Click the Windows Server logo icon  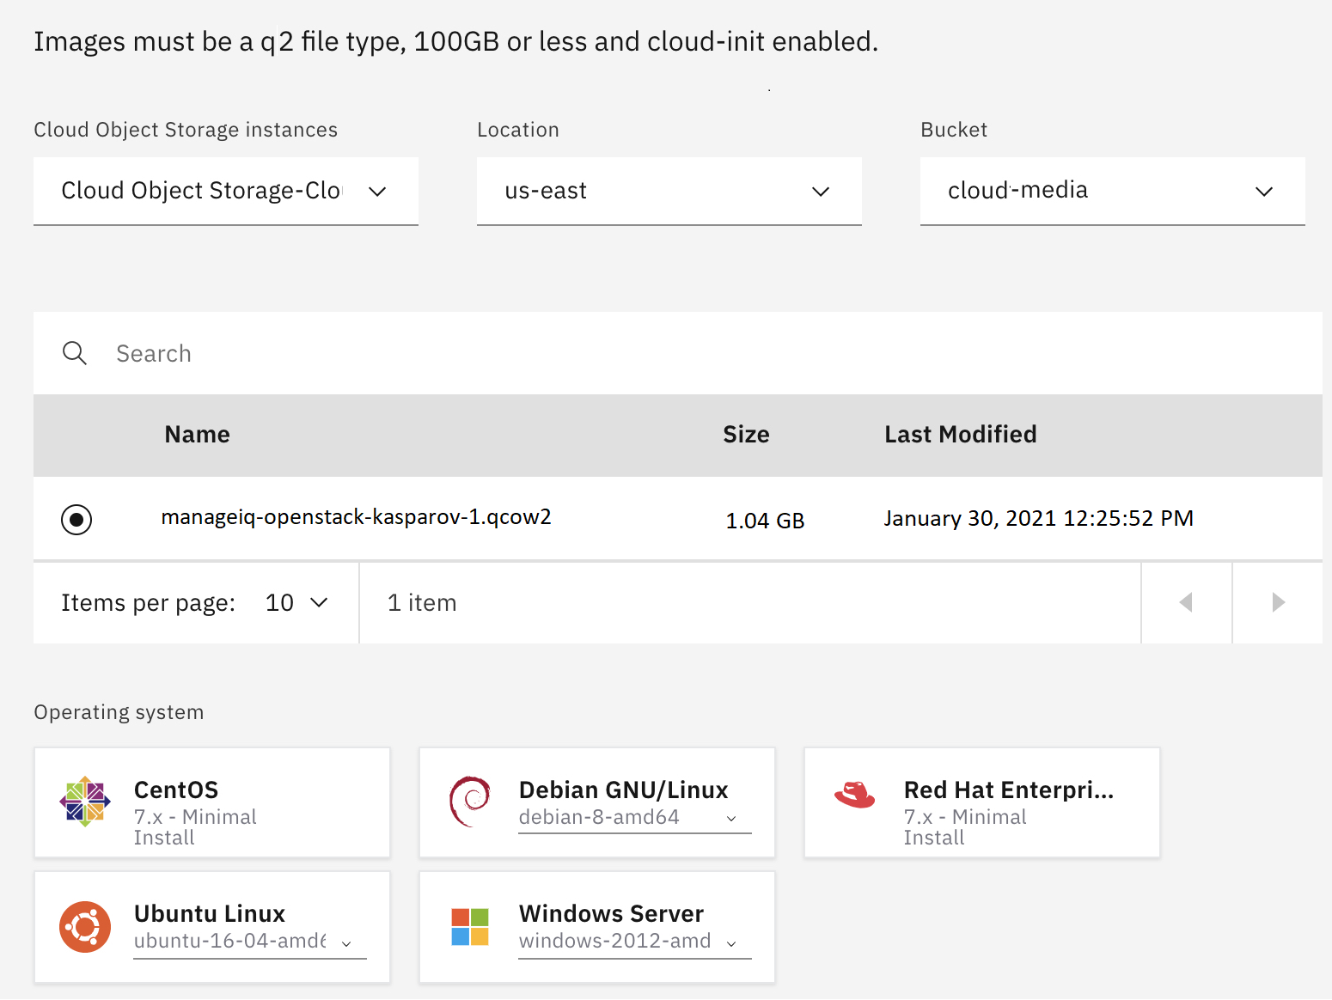pyautogui.click(x=470, y=927)
